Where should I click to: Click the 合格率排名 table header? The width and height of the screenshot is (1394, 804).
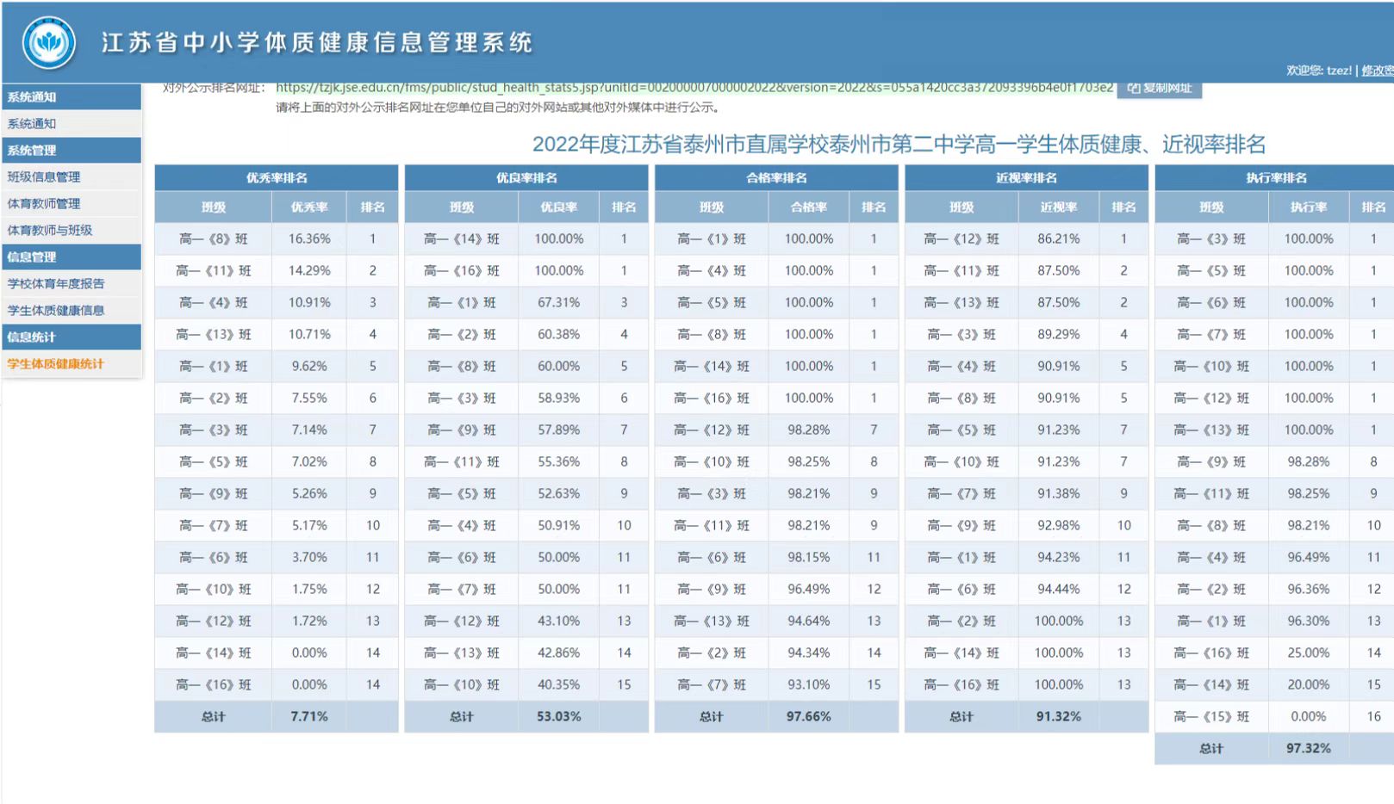tap(776, 178)
